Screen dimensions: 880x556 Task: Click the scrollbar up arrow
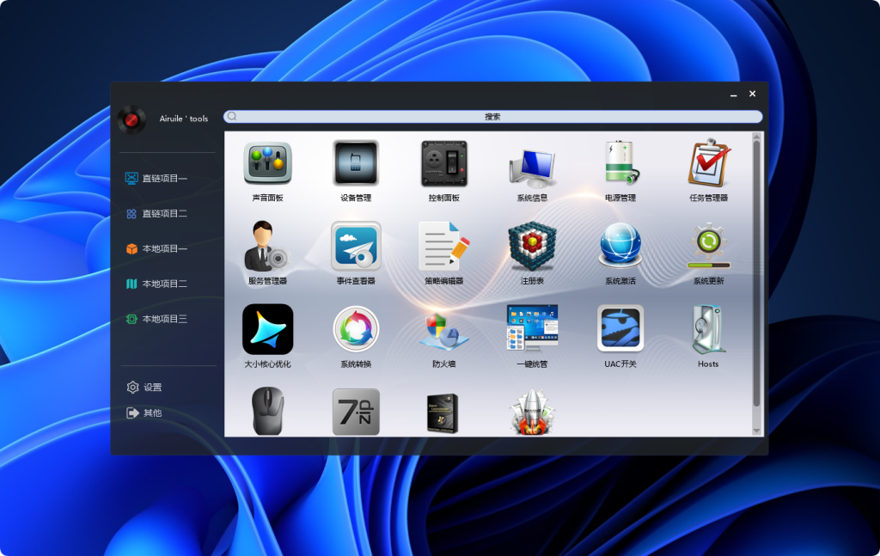[x=756, y=137]
